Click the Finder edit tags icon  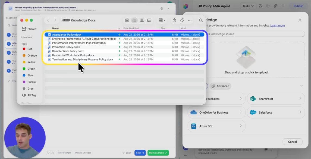point(182,20)
